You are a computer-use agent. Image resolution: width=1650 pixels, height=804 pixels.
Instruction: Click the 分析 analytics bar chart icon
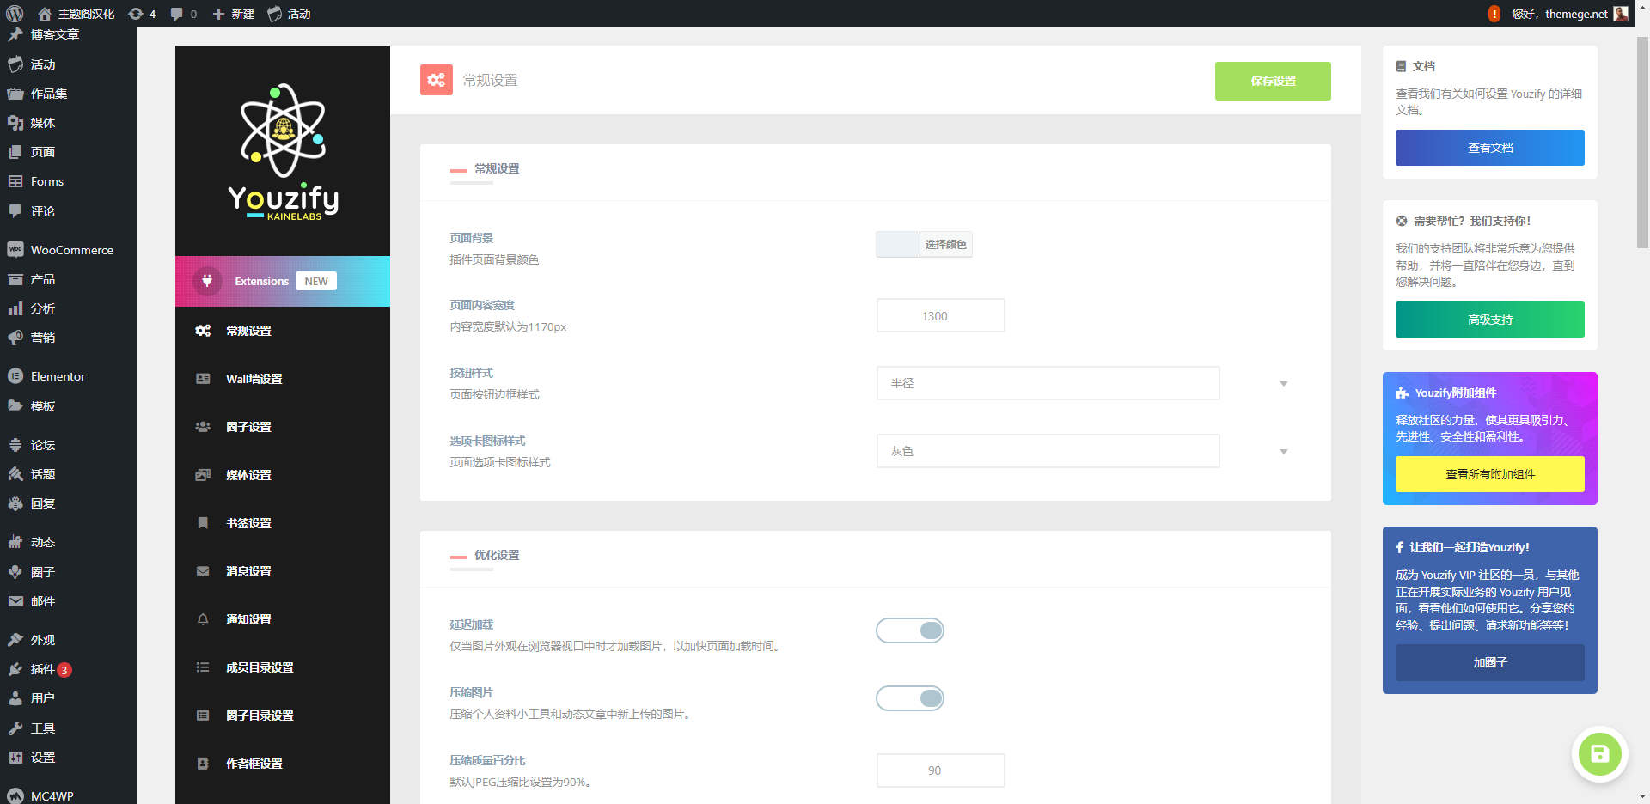[15, 308]
